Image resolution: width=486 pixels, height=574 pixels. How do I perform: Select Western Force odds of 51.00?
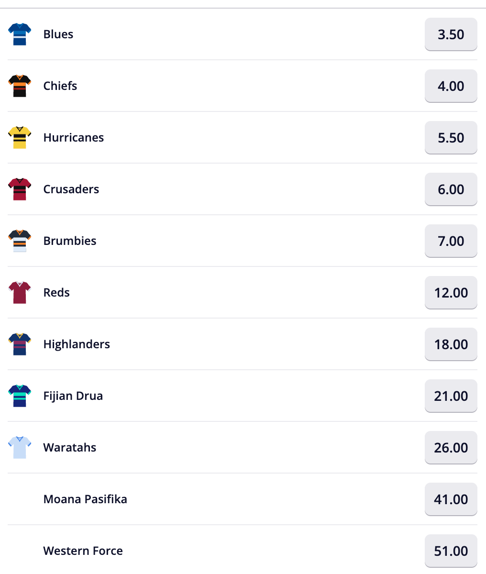tap(451, 551)
